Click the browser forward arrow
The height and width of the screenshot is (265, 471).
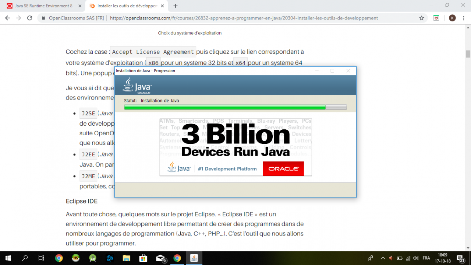coord(19,18)
